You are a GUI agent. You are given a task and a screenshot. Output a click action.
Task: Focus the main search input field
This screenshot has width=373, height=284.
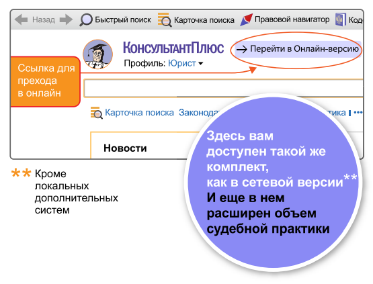tap(223, 88)
